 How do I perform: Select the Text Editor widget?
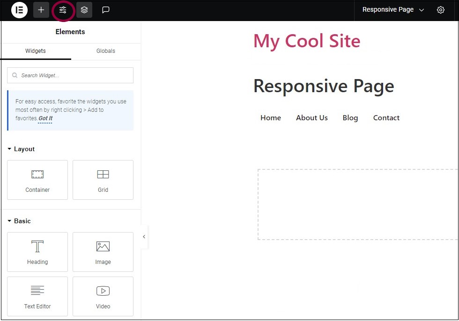(37, 296)
